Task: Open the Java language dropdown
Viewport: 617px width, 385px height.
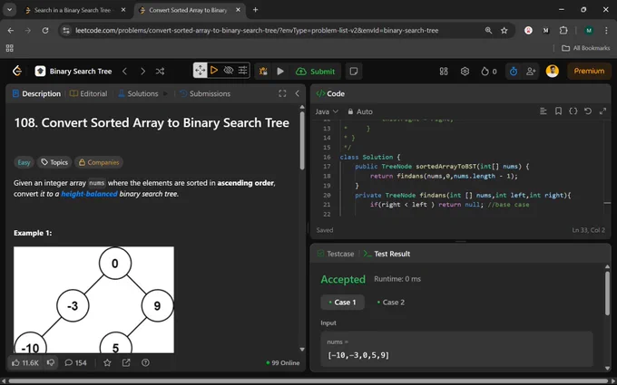Action: (327, 111)
